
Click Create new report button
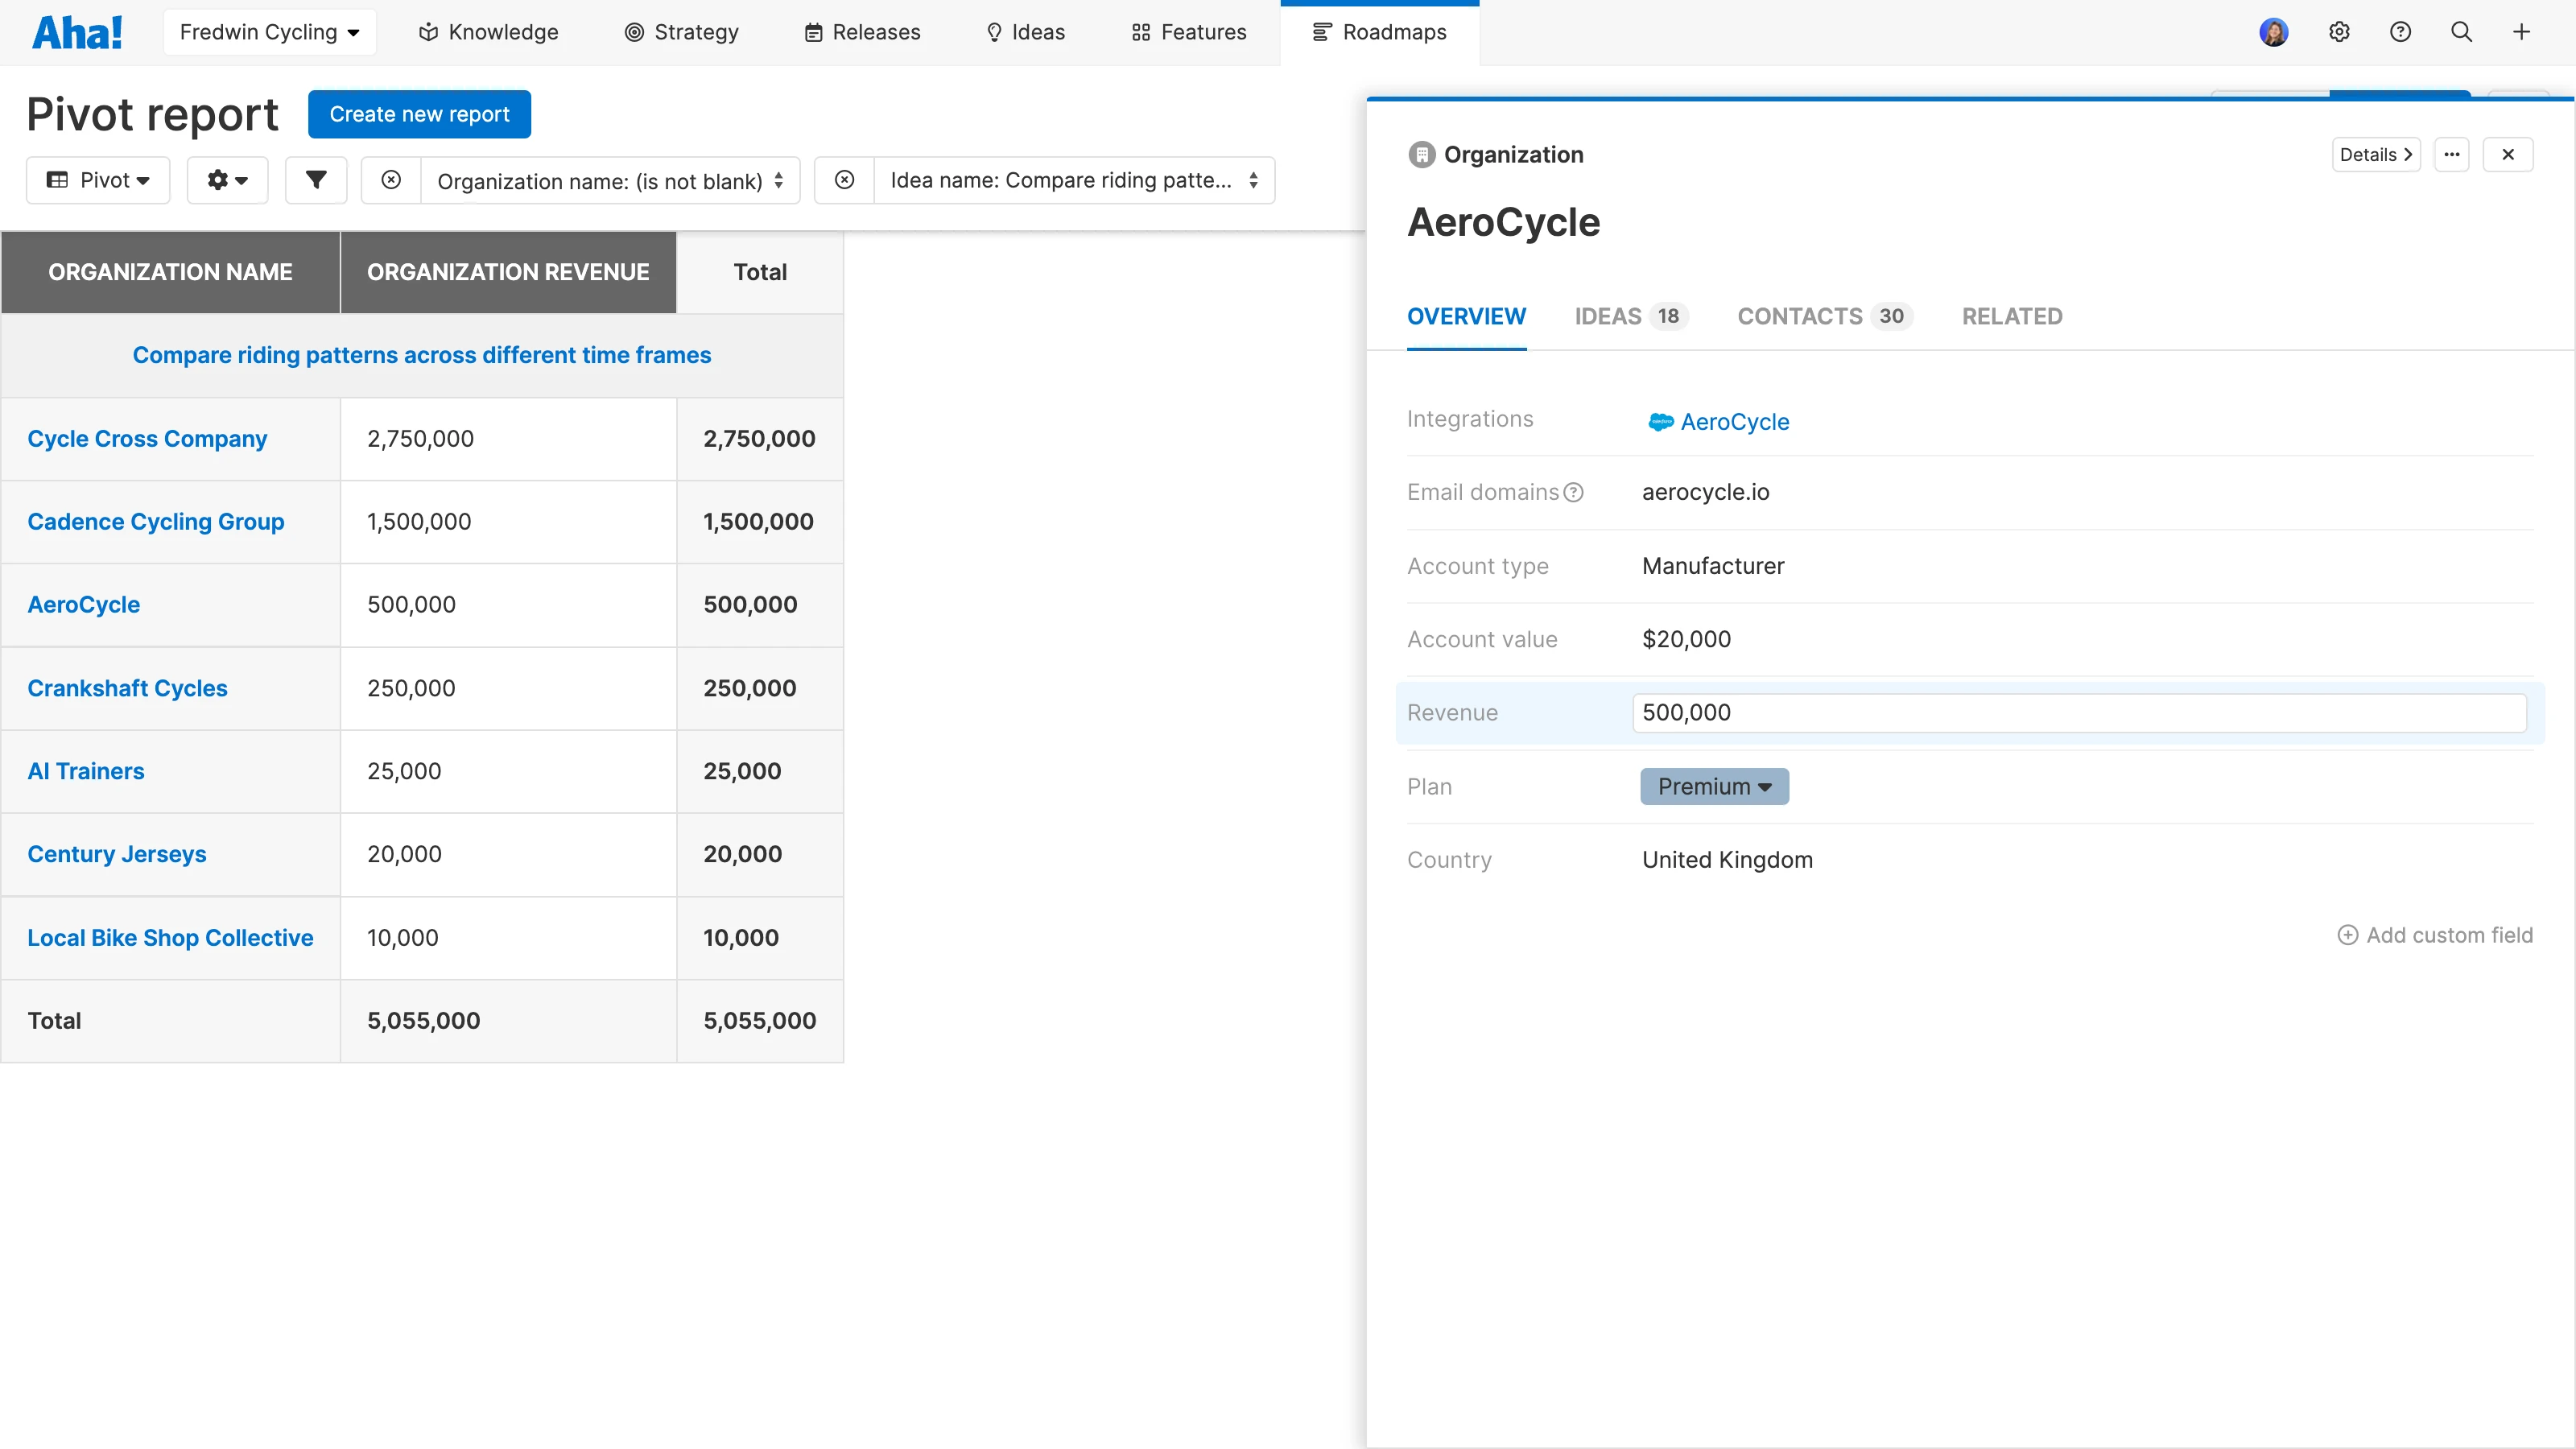tap(419, 114)
